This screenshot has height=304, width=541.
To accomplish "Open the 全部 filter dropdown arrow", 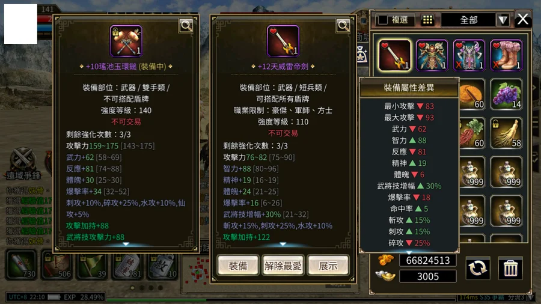I will (503, 20).
